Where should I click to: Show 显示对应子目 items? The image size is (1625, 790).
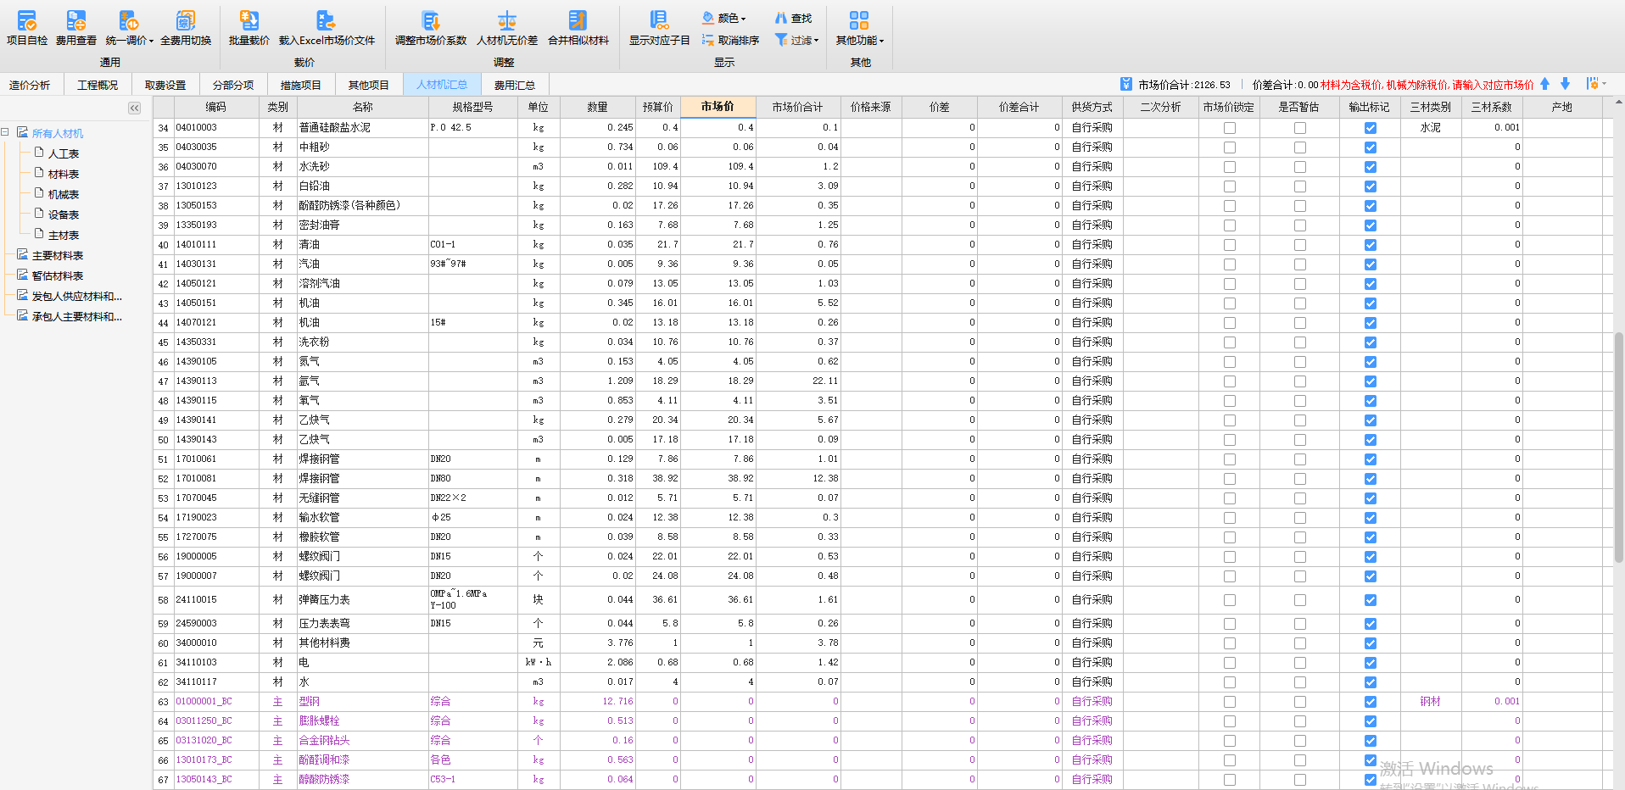point(659,27)
